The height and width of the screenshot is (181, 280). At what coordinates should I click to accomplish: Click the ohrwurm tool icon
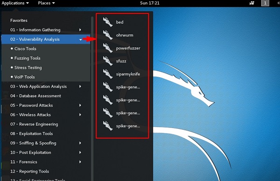[x=108, y=35]
